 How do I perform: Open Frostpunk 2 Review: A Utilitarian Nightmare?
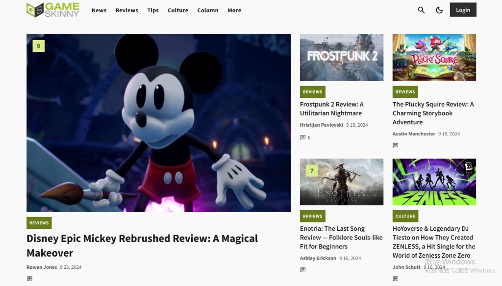point(332,109)
